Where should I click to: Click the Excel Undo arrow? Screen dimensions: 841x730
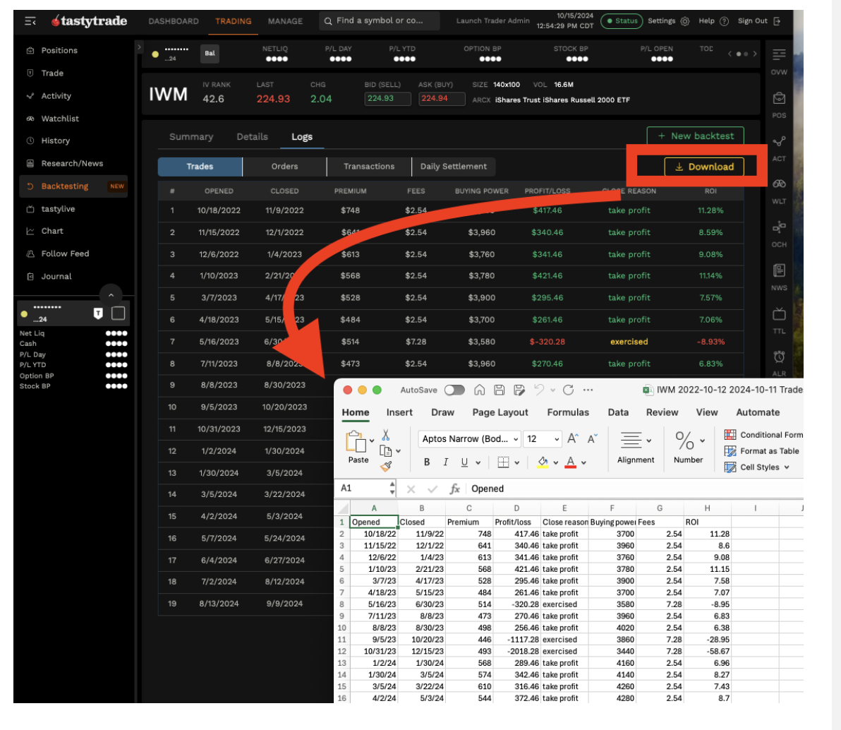coord(539,390)
